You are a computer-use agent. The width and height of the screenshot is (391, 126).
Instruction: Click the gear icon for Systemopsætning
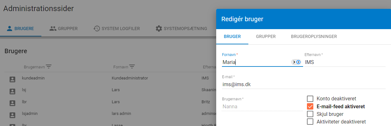pyautogui.click(x=159, y=28)
